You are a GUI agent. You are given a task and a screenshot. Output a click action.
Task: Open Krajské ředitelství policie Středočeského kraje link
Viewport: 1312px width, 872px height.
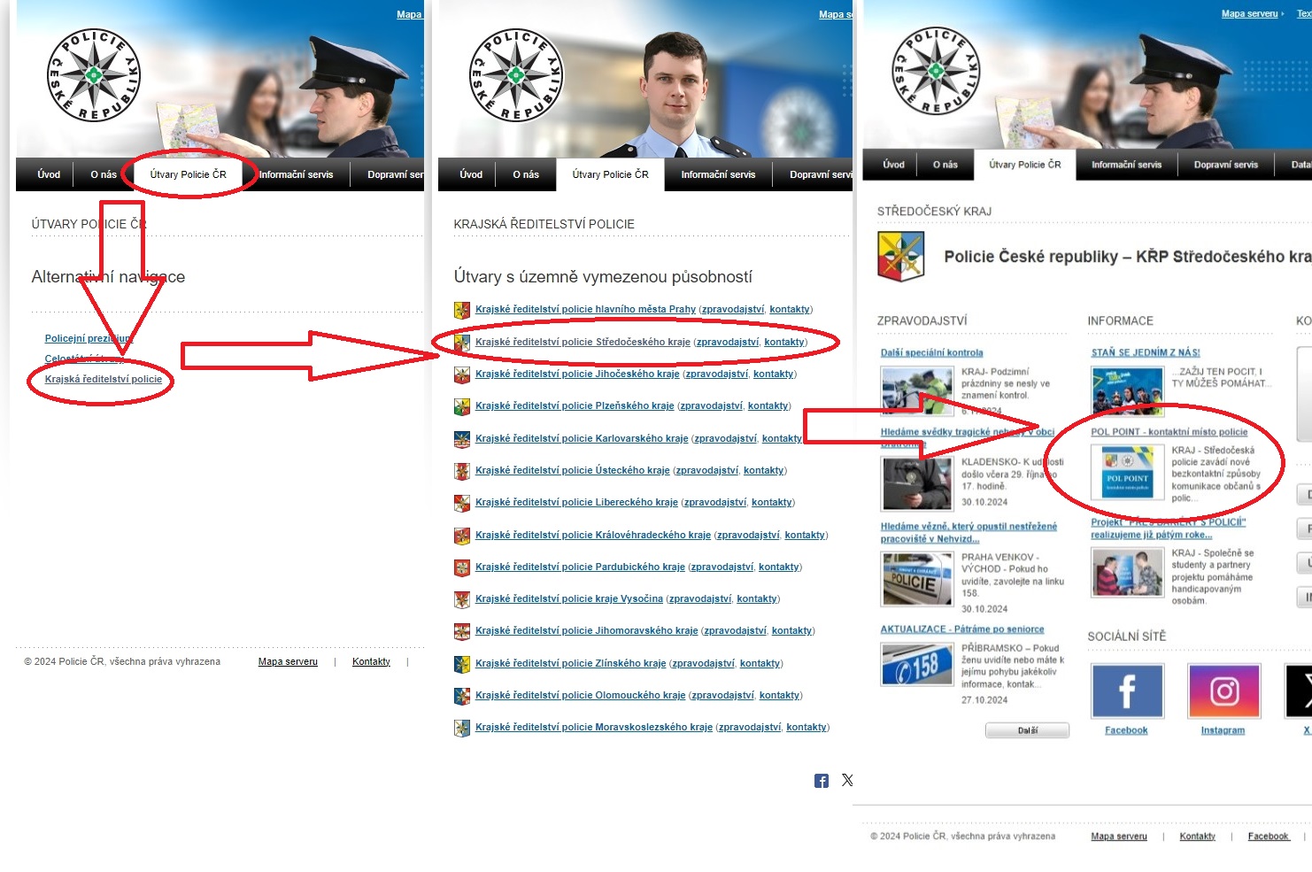pyautogui.click(x=583, y=342)
